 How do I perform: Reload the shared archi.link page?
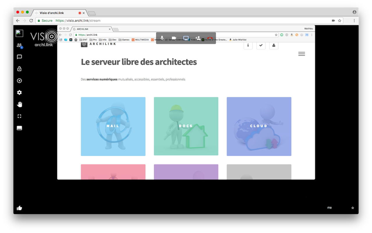point(70,35)
